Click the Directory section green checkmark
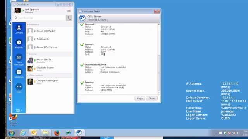 (82, 83)
